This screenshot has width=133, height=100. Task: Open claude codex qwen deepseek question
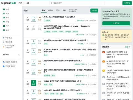[x=66, y=27]
